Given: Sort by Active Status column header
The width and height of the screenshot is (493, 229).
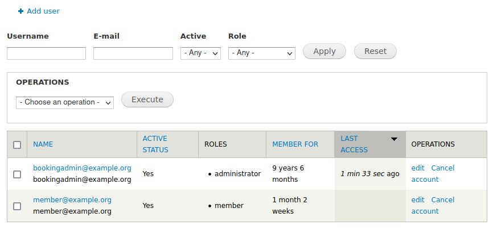Looking at the screenshot, I should (x=155, y=144).
